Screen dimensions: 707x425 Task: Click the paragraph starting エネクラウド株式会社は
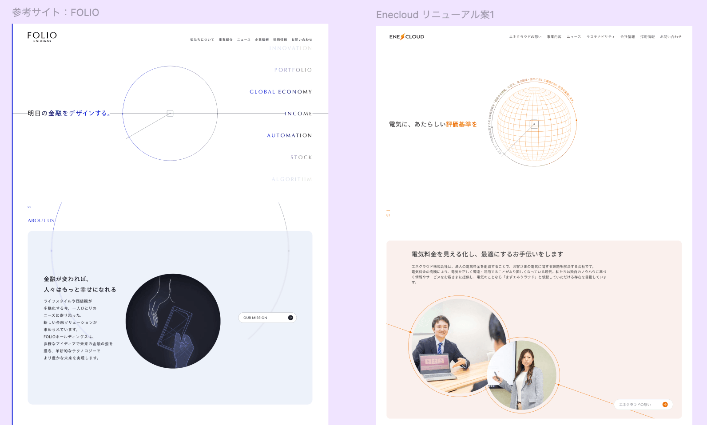(x=509, y=275)
